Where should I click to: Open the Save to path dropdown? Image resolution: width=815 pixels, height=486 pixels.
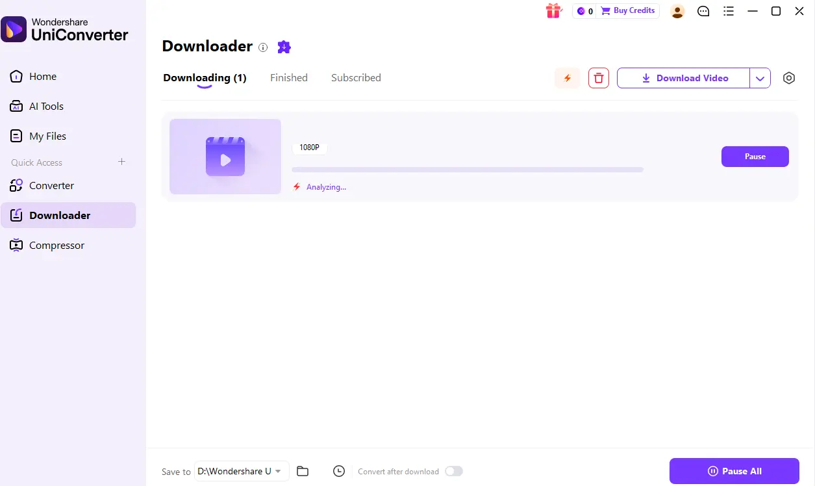[242, 471]
